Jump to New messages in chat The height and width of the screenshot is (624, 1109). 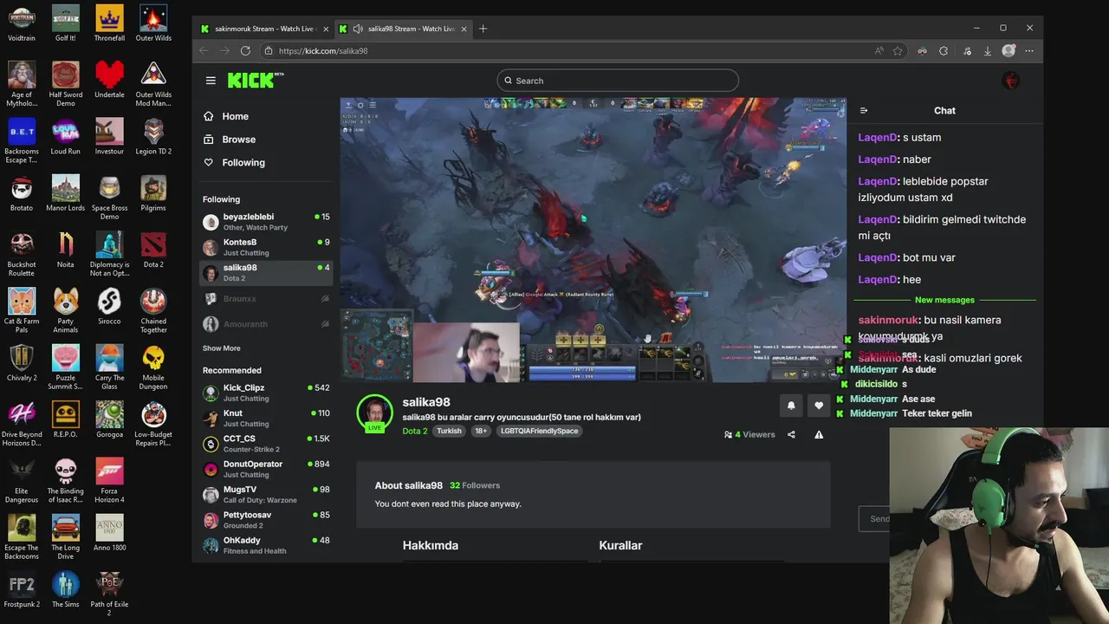944,300
